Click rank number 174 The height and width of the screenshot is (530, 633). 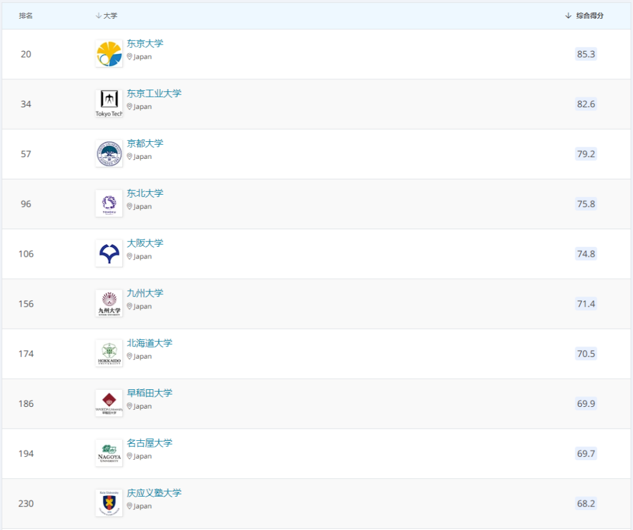pos(26,354)
